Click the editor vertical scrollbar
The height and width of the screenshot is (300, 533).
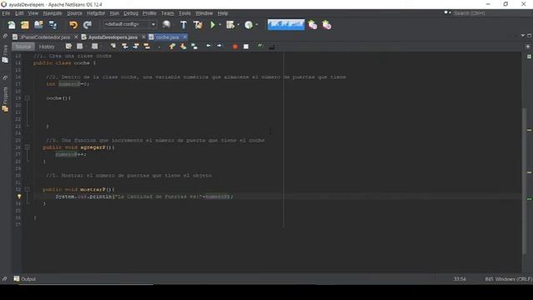525,180
